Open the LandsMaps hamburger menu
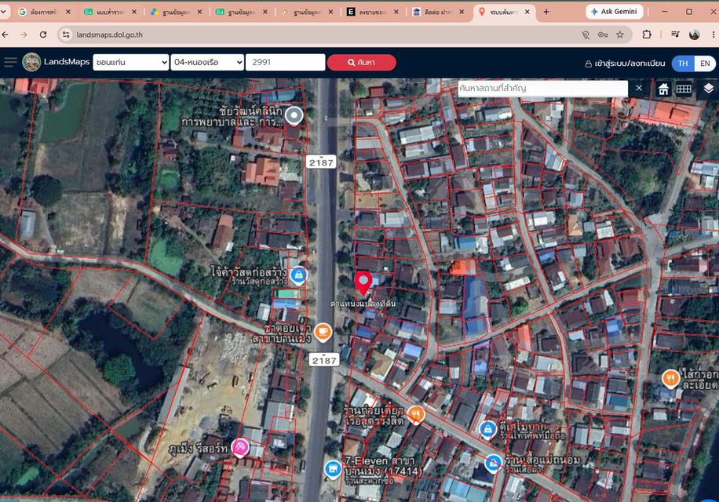The height and width of the screenshot is (502, 719). click(x=10, y=62)
